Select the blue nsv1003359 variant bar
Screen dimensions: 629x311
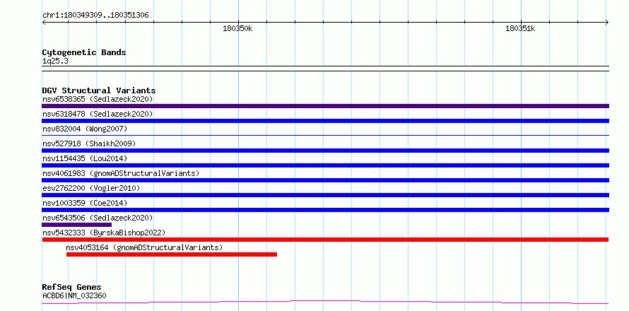[325, 210]
